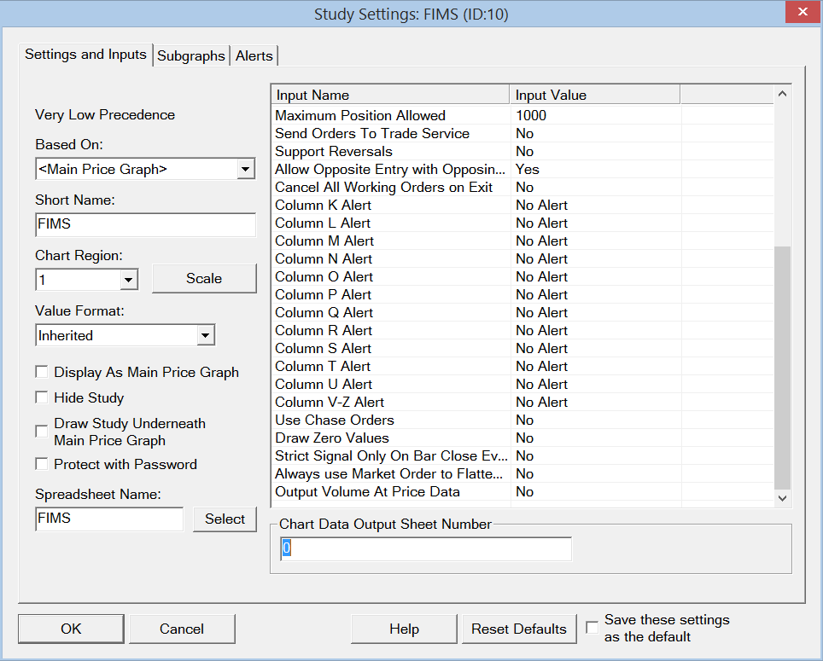823x661 pixels.
Task: Open the Based On dropdown
Action: point(246,169)
